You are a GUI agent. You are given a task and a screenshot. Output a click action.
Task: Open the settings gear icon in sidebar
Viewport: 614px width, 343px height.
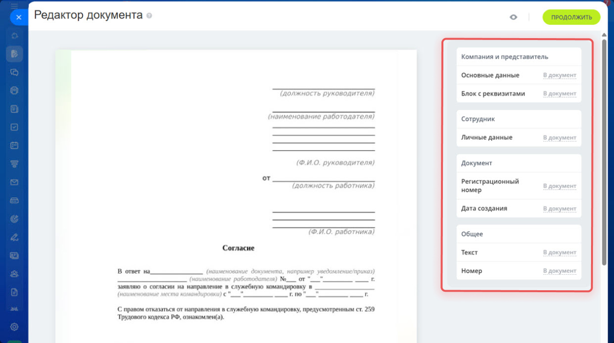click(x=14, y=326)
